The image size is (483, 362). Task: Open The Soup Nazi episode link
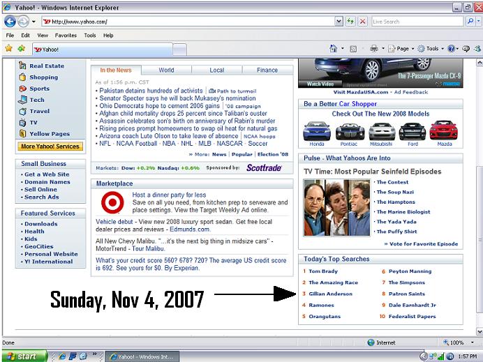(395, 192)
